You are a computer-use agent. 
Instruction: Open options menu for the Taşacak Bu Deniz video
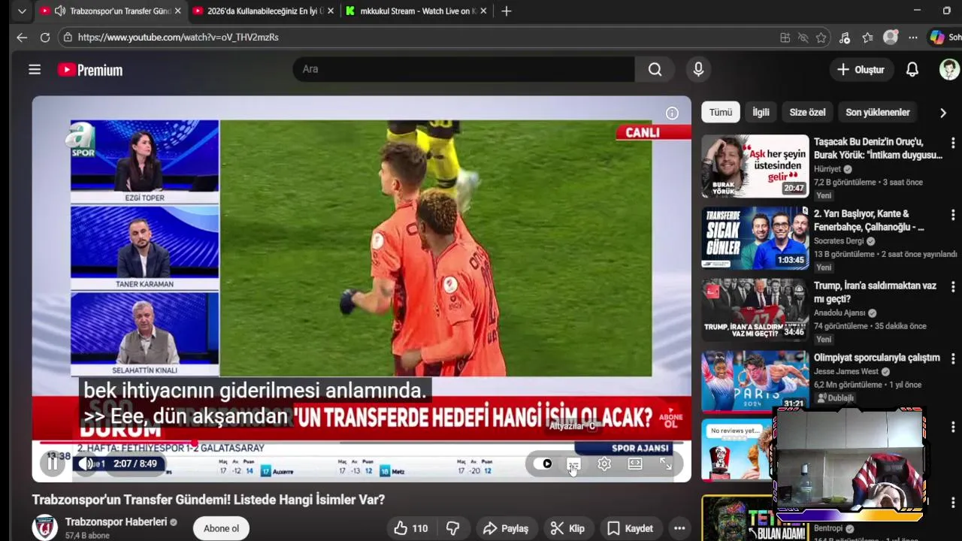pos(953,143)
